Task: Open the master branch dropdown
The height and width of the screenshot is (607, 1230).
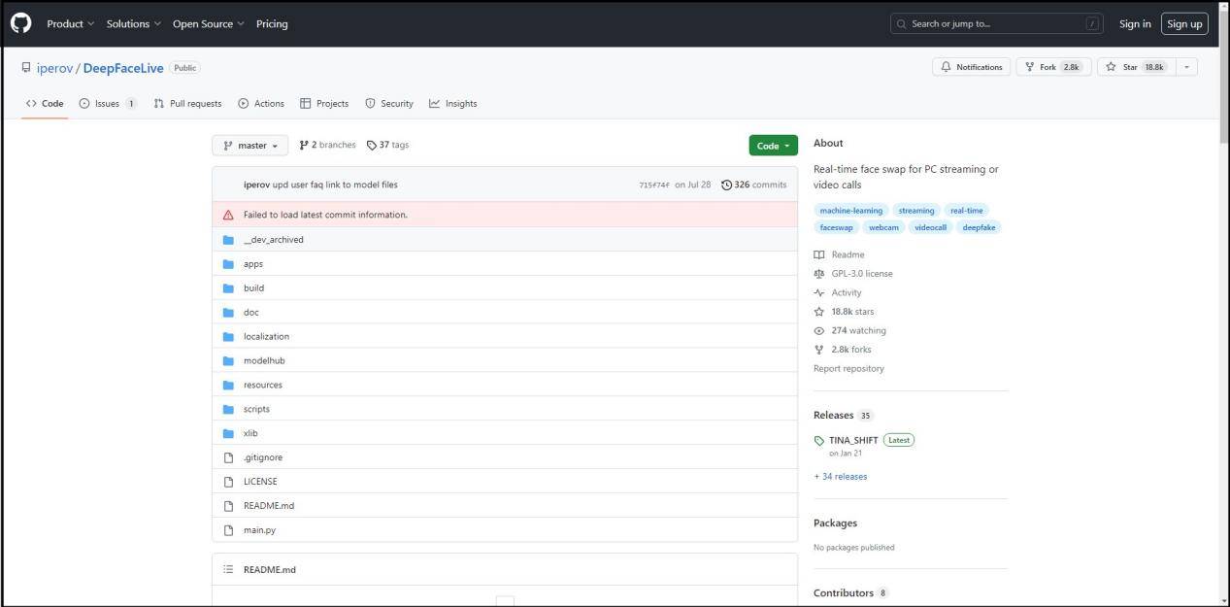Action: click(249, 146)
